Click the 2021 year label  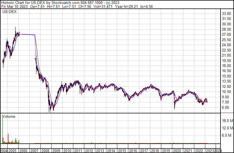188,151
